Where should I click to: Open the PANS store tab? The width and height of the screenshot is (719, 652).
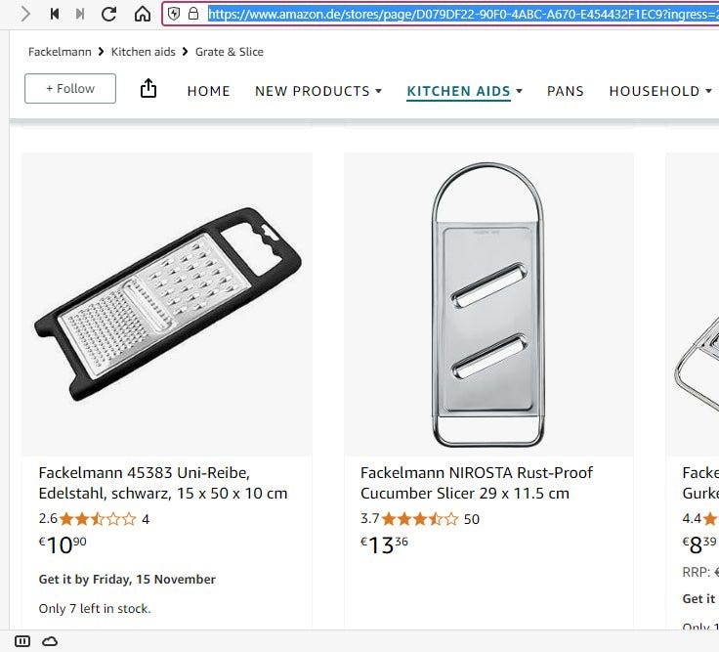[x=566, y=91]
